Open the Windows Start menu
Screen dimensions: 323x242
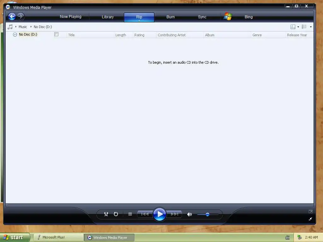(15, 237)
